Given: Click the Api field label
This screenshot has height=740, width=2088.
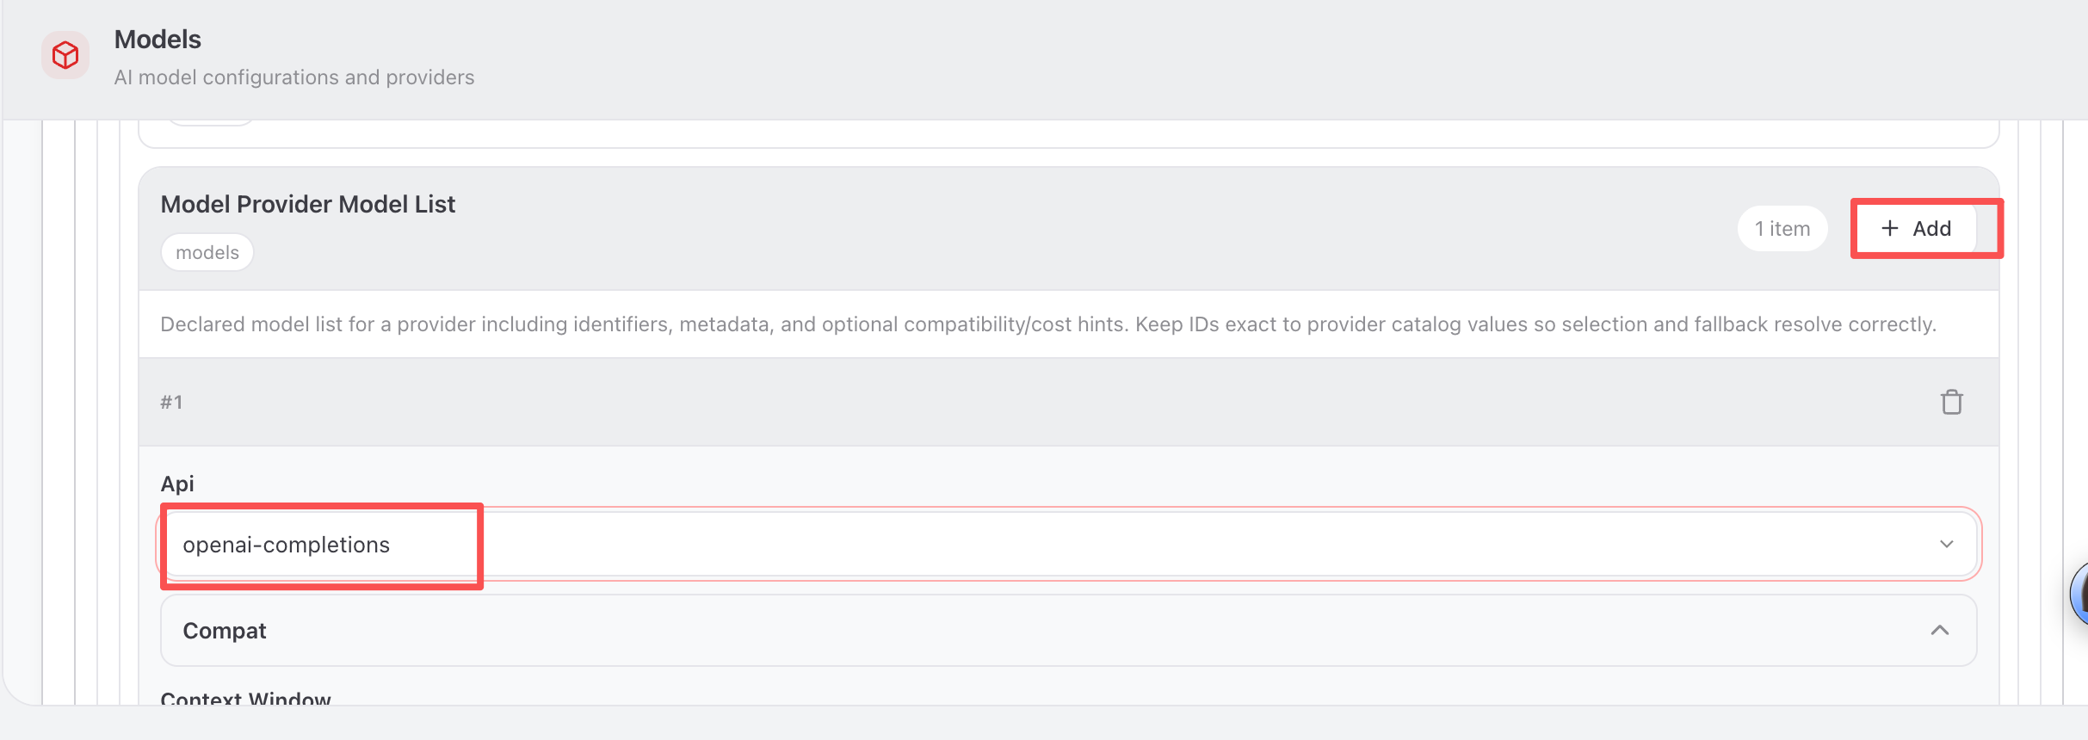Looking at the screenshot, I should (x=177, y=484).
